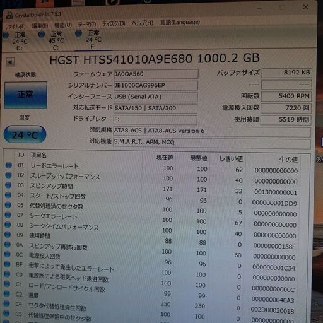This screenshot has width=323, height=323.
Task: Click status icon for ID C4 セクタ代替処理発生回数
Action: (7, 303)
